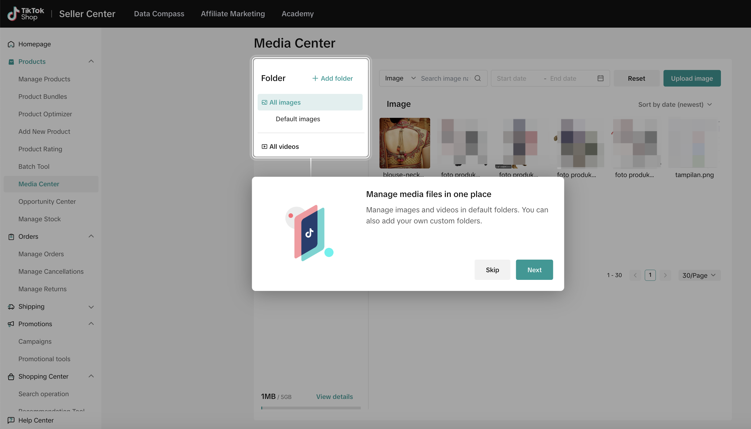Go to next page arrow
Viewport: 751px width, 429px height.
[665, 275]
